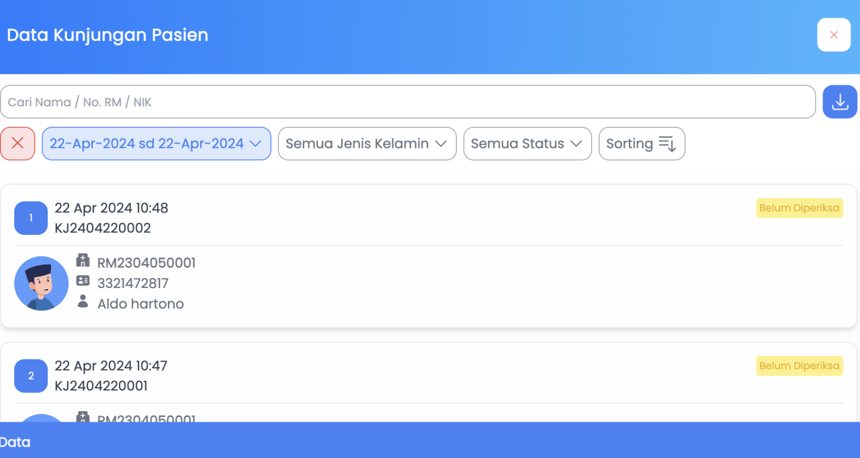Open the Semua Status filter dropdown
The image size is (860, 458).
527,144
